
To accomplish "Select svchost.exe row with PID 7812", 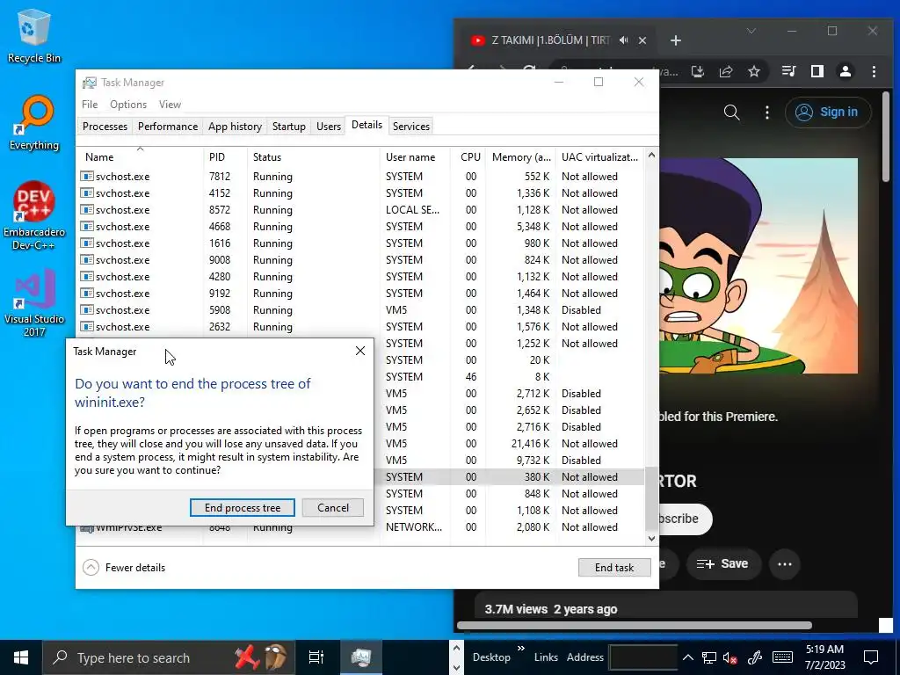I will click(360, 176).
